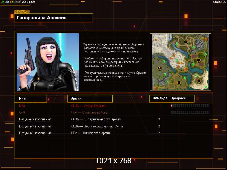
Task: Click the 'Команда' column header
Action: 160,98
